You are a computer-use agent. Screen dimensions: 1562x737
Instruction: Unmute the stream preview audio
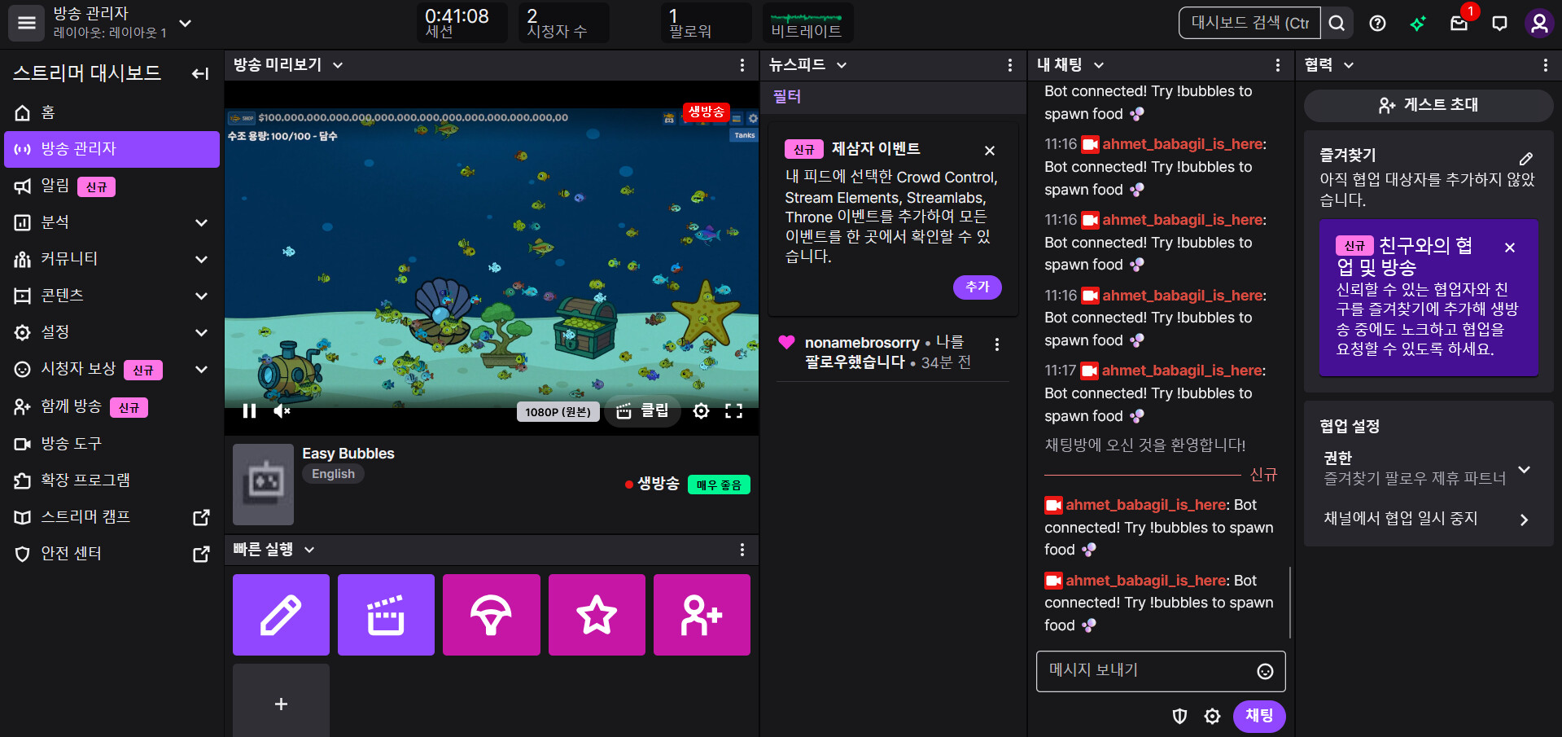[282, 411]
